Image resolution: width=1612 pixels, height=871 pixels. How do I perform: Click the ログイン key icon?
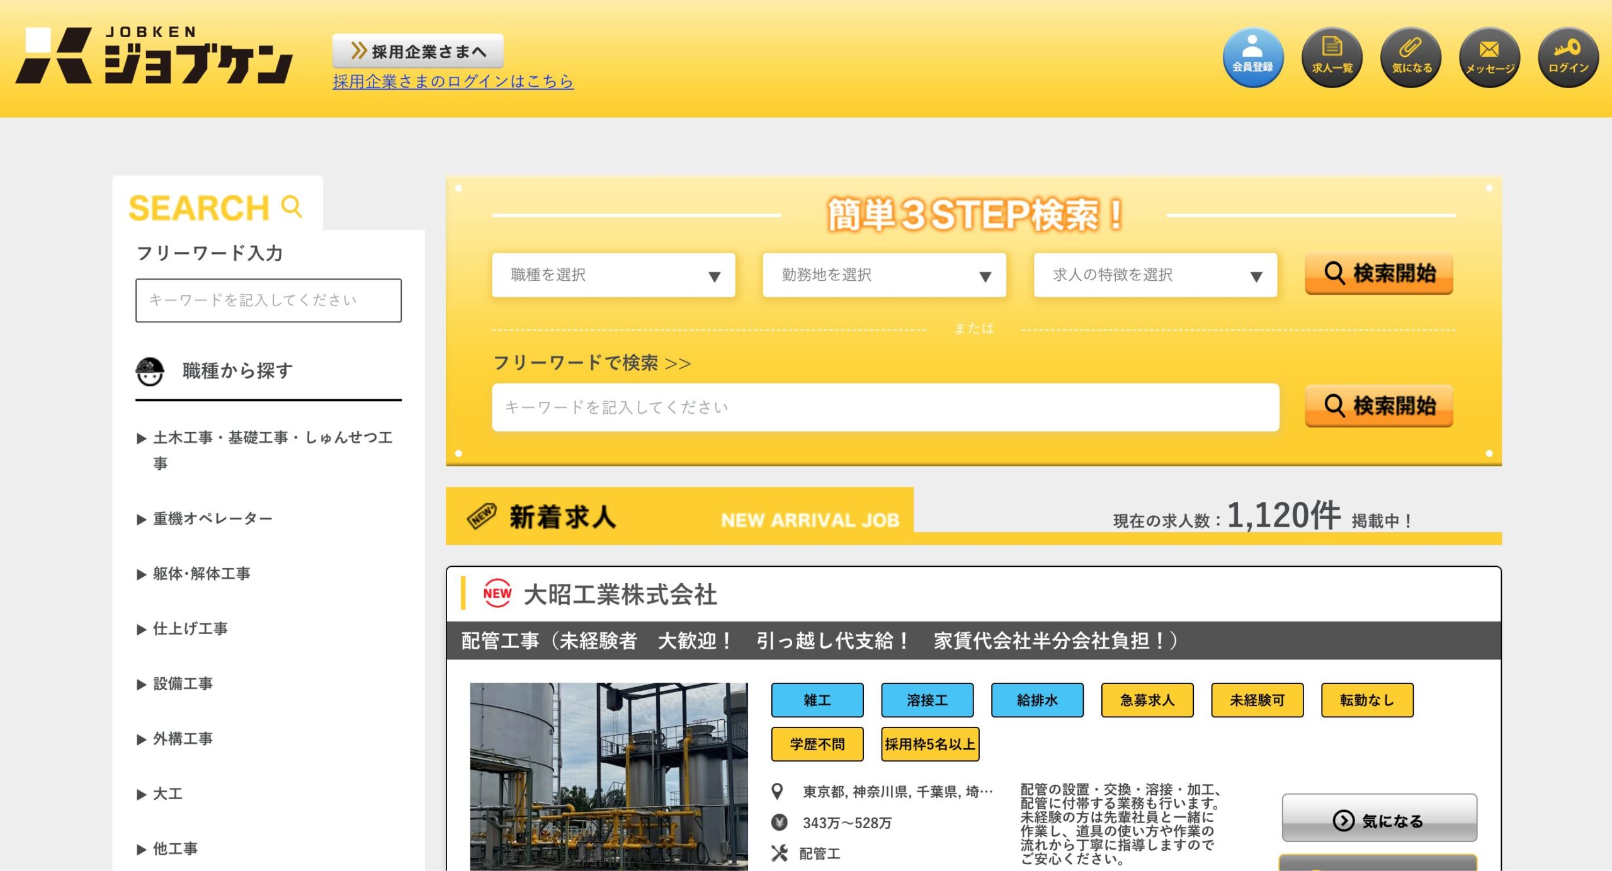click(1568, 57)
